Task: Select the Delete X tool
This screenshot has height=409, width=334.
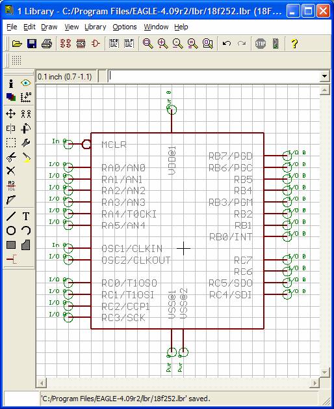Action: 11,171
